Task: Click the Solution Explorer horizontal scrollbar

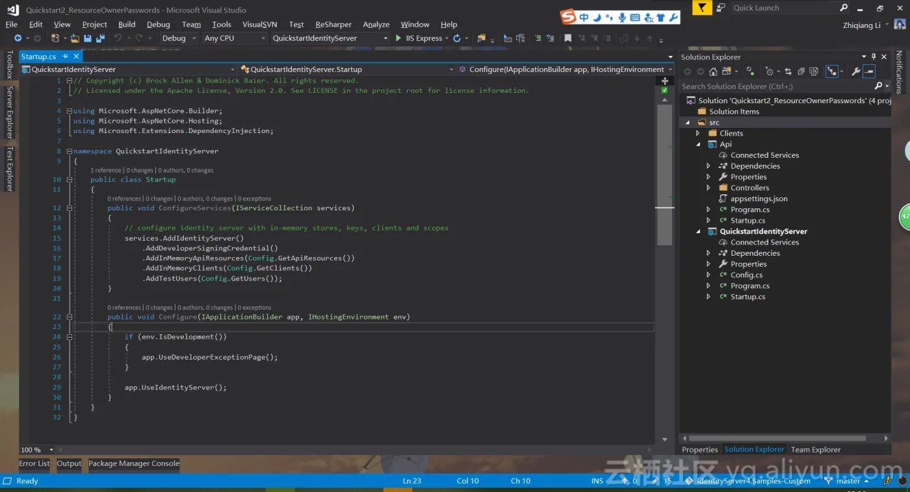Action: click(777, 438)
